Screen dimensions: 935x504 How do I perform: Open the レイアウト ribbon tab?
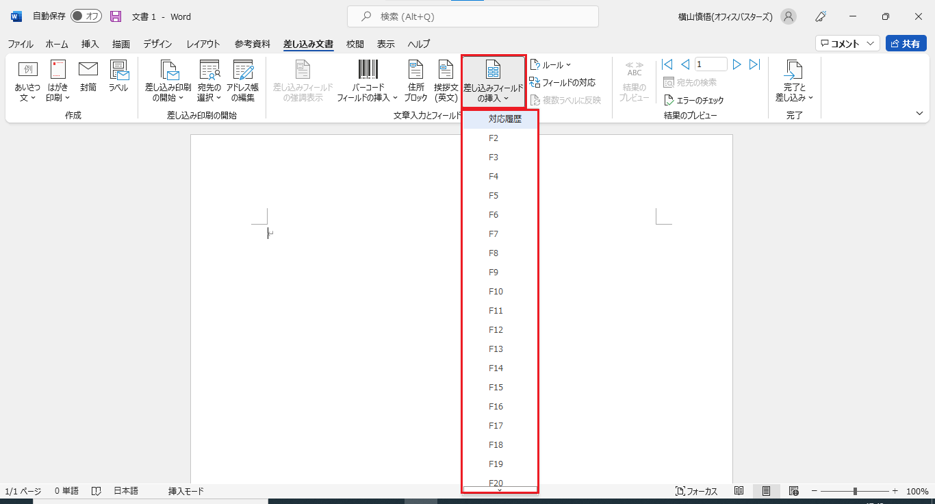tap(203, 44)
